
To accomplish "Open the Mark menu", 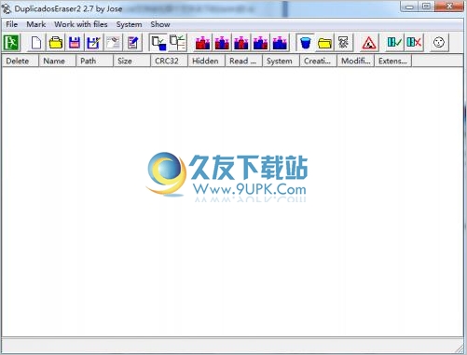I will point(36,24).
